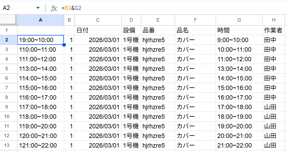The height and width of the screenshot is (152, 287).
Task: Click the fx function icon
Action: tap(54, 8)
